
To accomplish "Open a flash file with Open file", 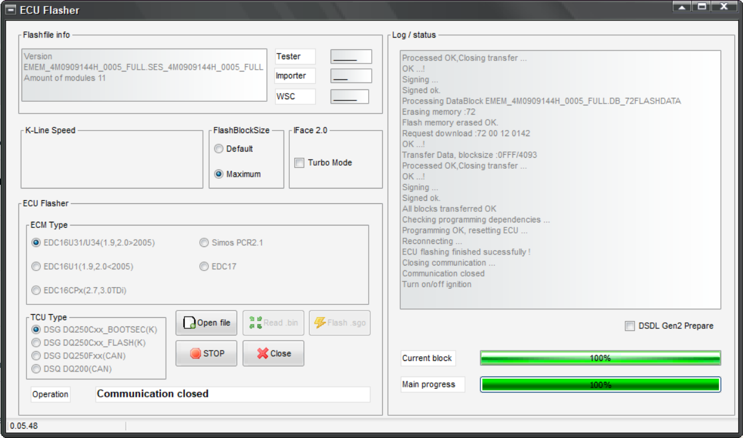I will pos(207,323).
